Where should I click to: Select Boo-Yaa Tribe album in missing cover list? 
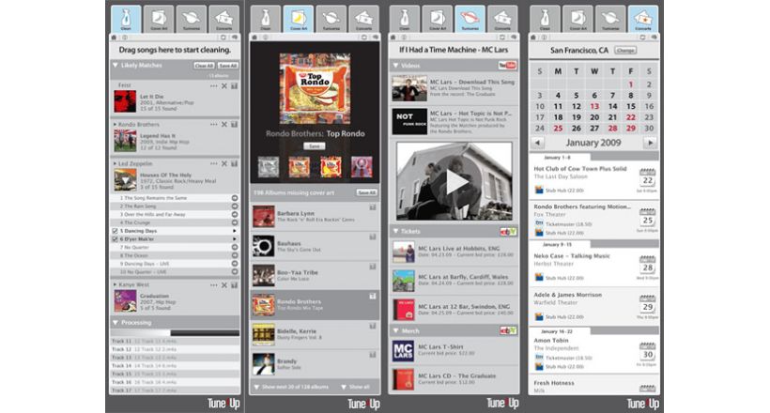[x=315, y=276]
